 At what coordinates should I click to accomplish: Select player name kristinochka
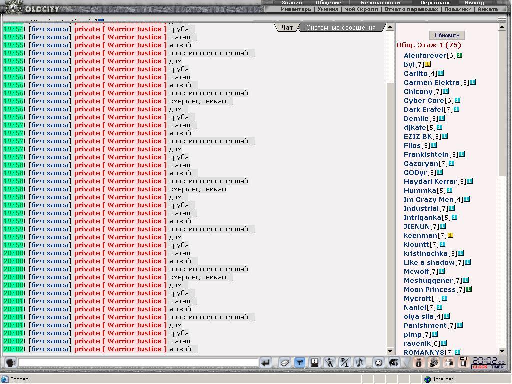coord(426,253)
